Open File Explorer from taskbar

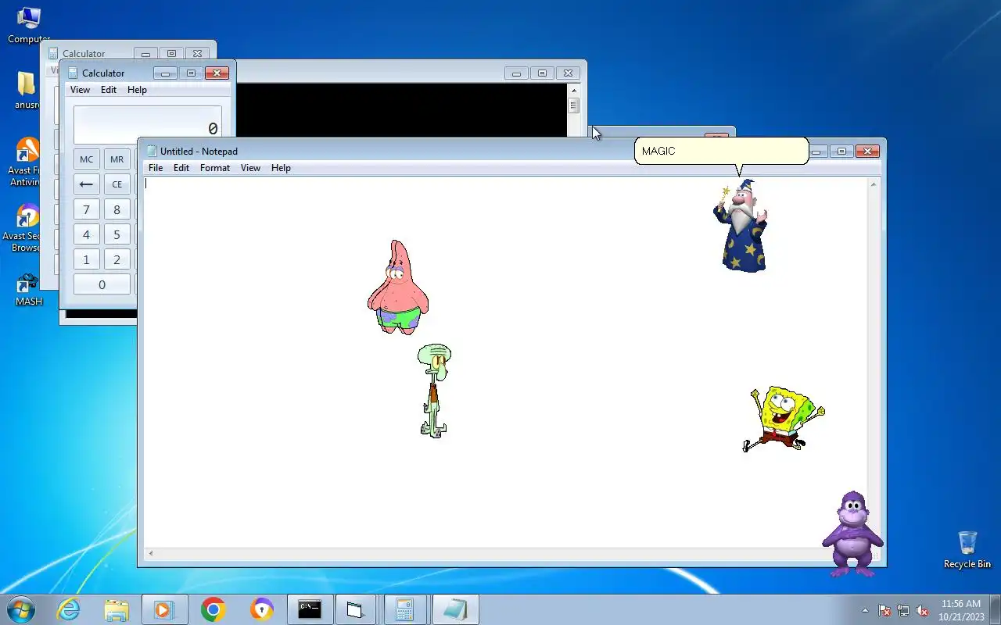pos(117,609)
